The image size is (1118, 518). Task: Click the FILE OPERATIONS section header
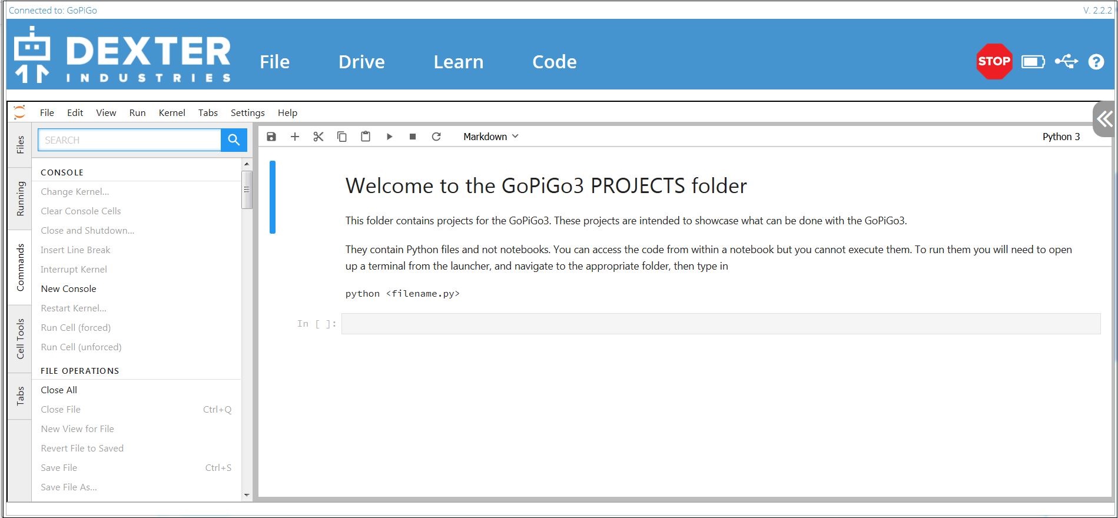pos(79,371)
